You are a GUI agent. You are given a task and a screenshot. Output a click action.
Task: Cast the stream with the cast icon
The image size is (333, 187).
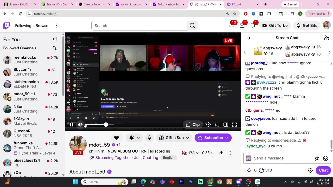coord(217,125)
